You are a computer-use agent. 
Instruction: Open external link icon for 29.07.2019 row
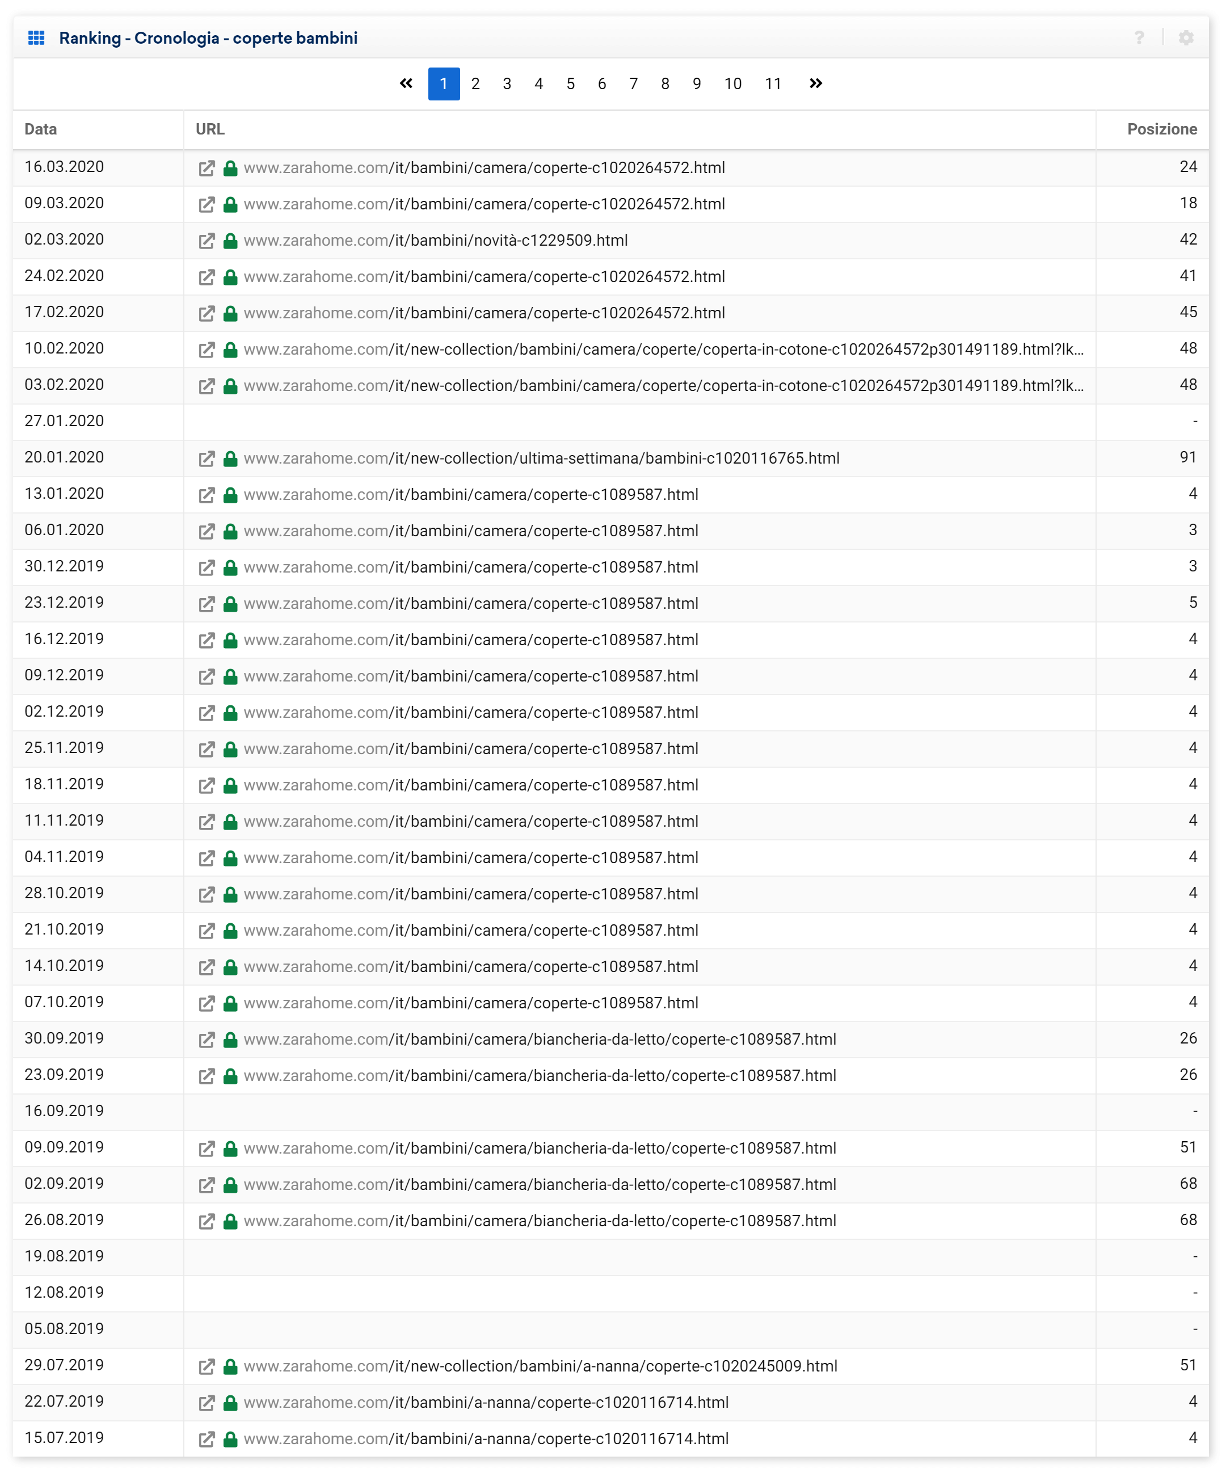(x=207, y=1367)
